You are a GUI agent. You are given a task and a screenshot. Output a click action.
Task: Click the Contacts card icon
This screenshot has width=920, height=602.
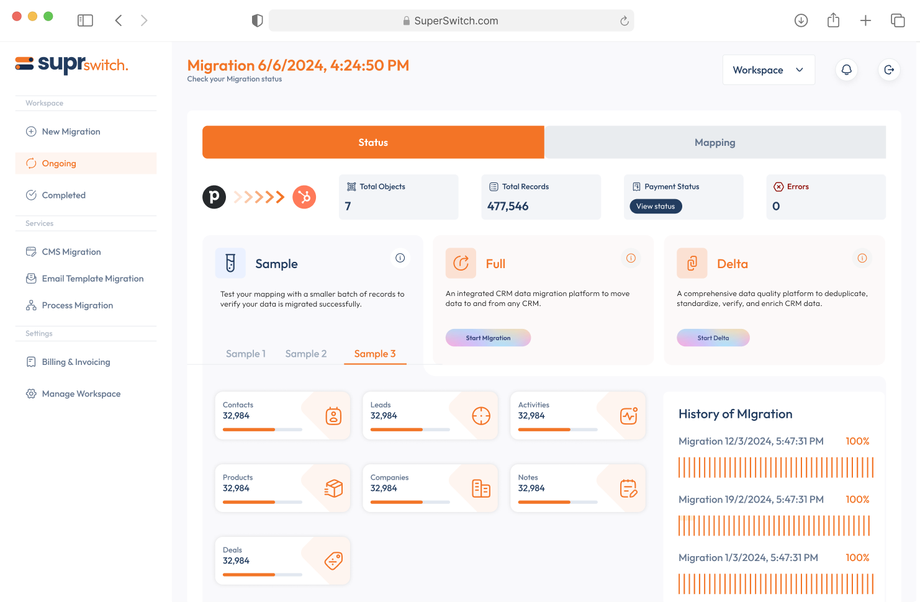[333, 416]
